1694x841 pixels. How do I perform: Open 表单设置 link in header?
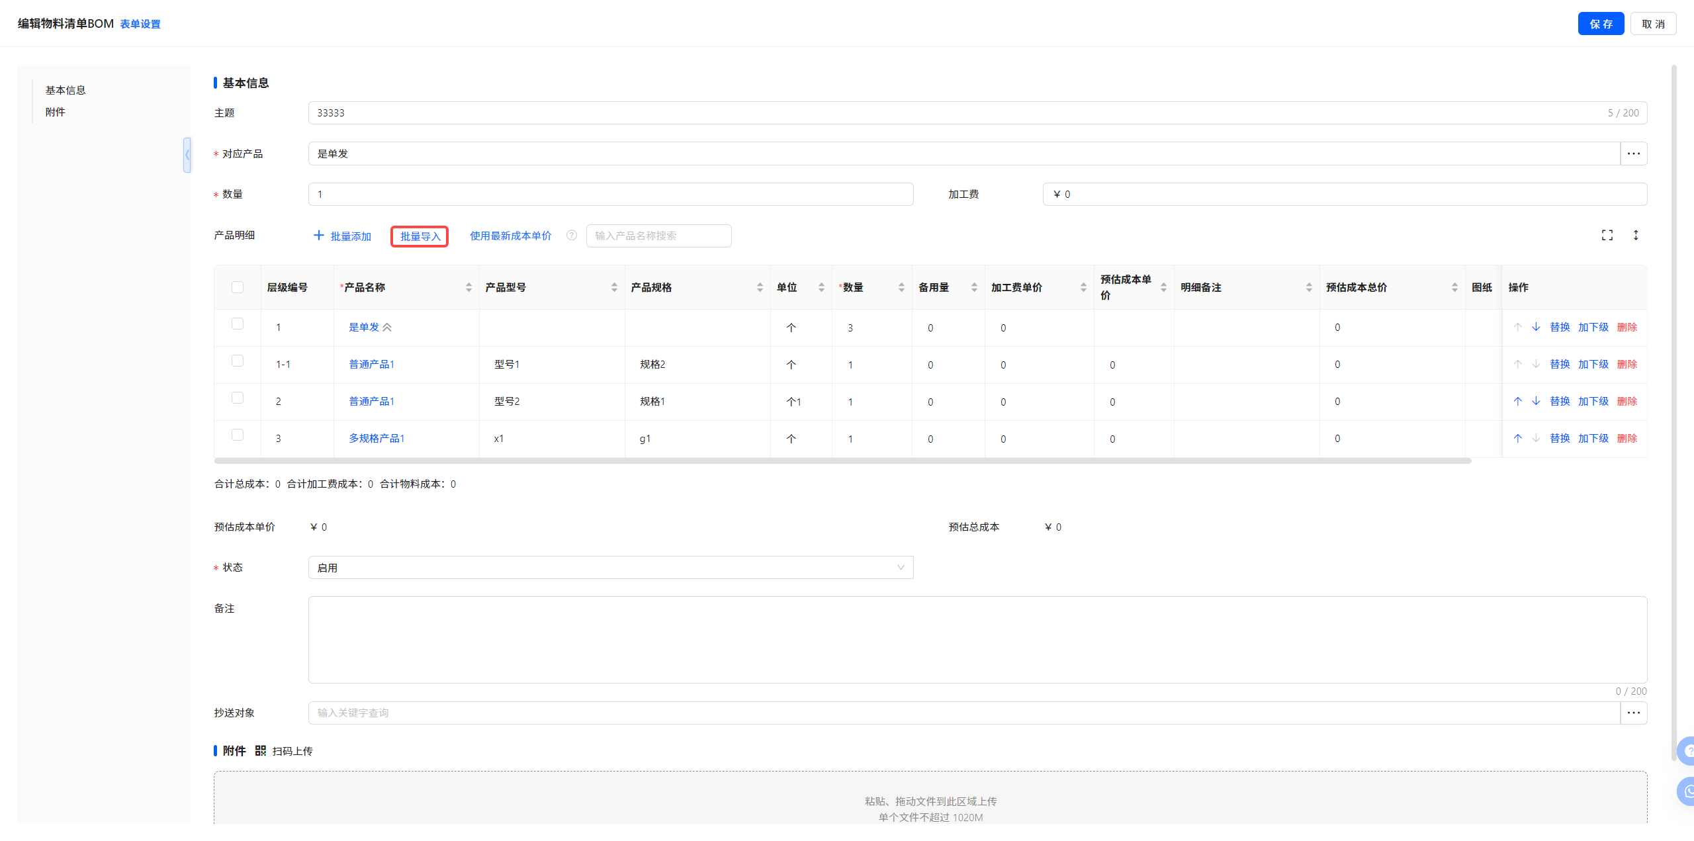point(140,24)
